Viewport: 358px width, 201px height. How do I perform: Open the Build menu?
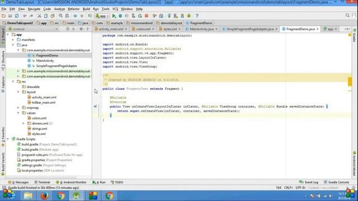tap(86, 9)
